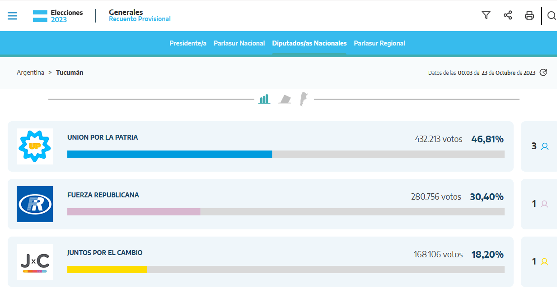This screenshot has height=292, width=557.
Task: Select Diputados/as Nacionales tab
Action: (x=309, y=43)
